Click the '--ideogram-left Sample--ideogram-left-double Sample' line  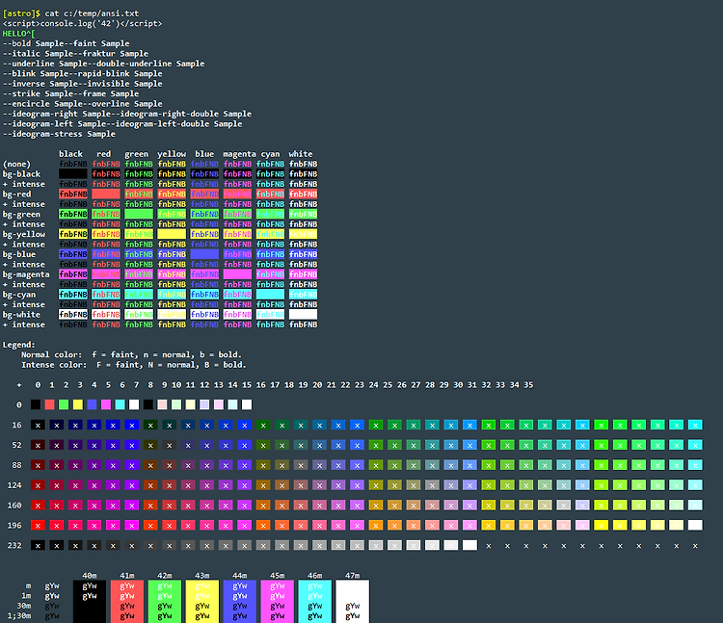click(x=122, y=124)
